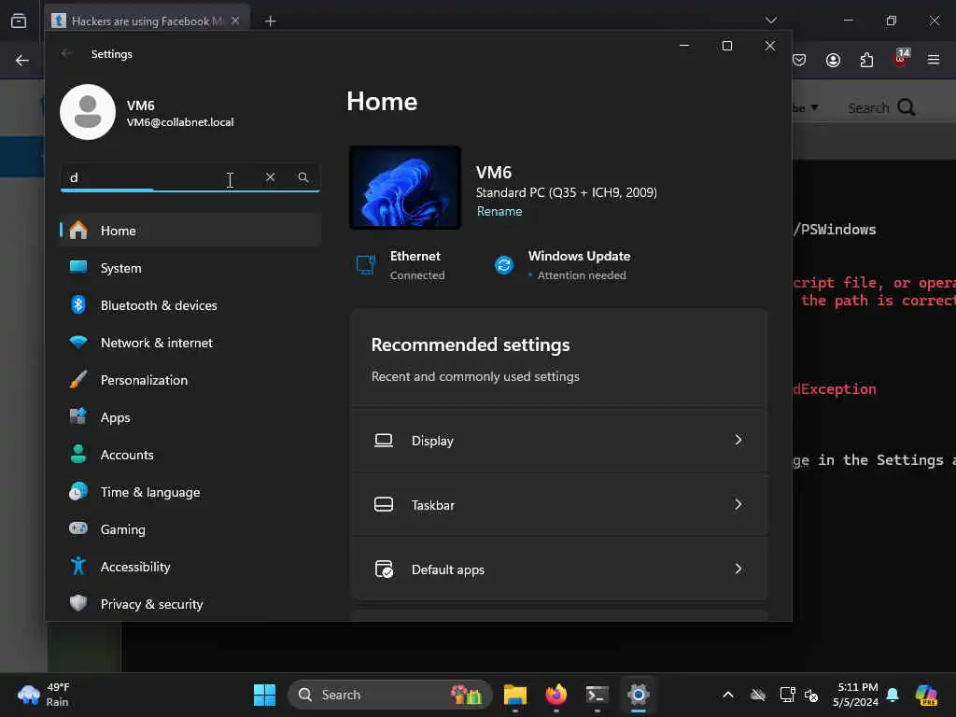Open Ethernet Connected status
Image resolution: width=956 pixels, height=717 pixels.
401,265
